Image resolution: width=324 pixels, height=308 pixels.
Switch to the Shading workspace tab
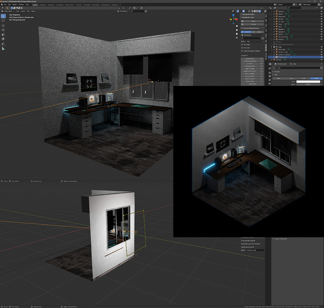point(78,5)
